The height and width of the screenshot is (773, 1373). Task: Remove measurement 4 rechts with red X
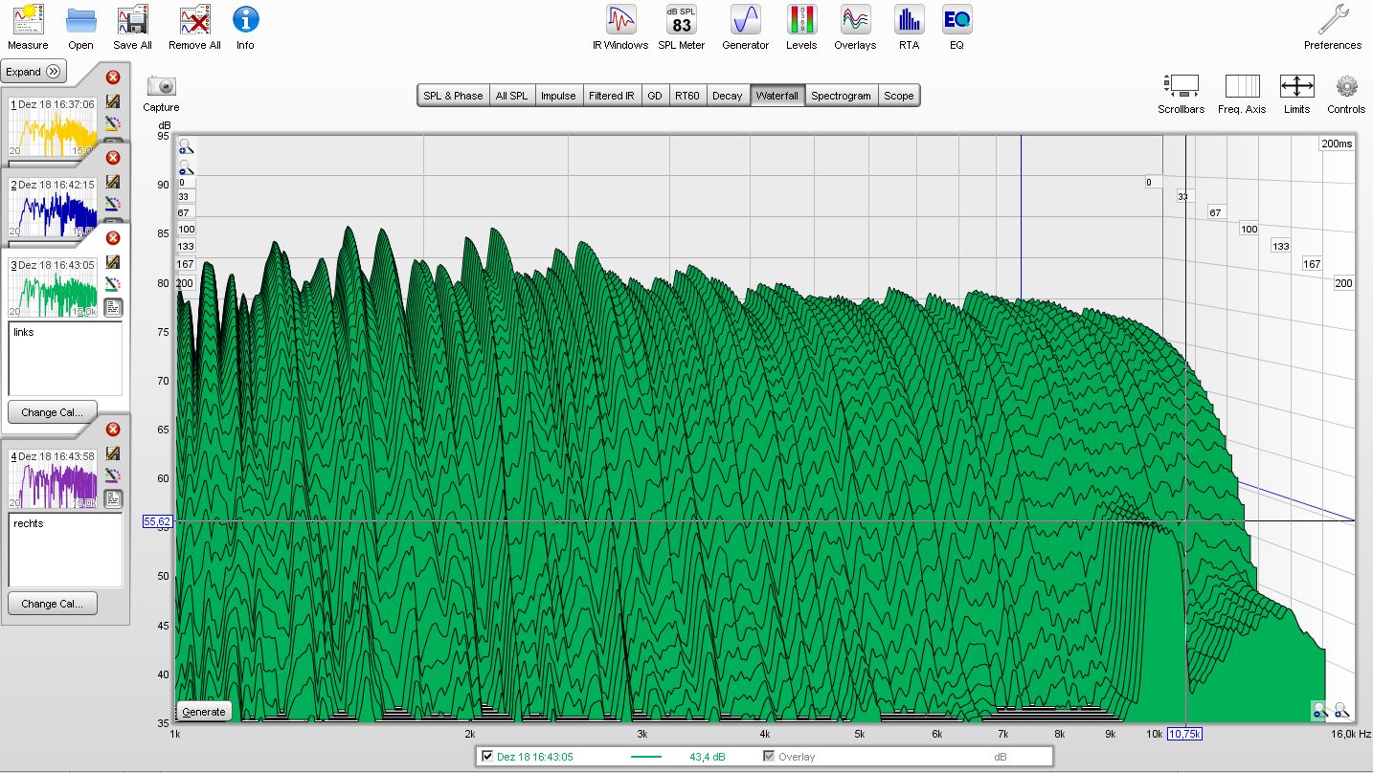click(x=113, y=430)
